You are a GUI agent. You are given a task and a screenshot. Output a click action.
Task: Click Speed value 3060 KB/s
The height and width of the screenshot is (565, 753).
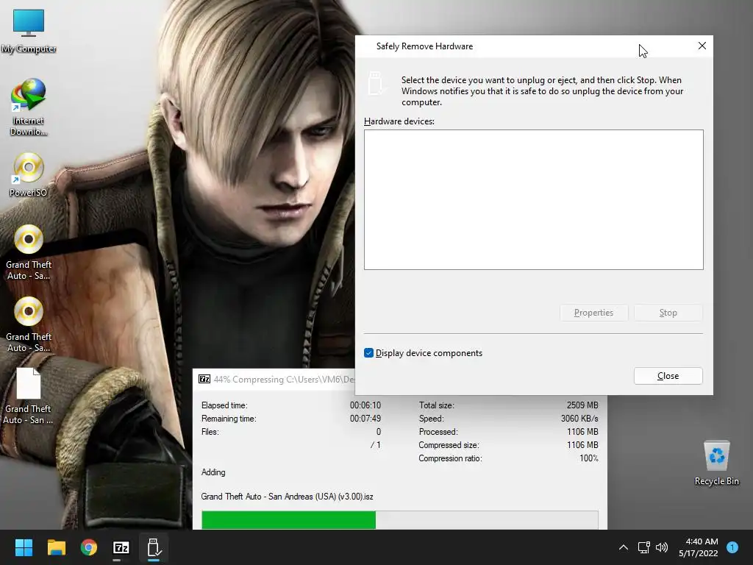(x=579, y=419)
